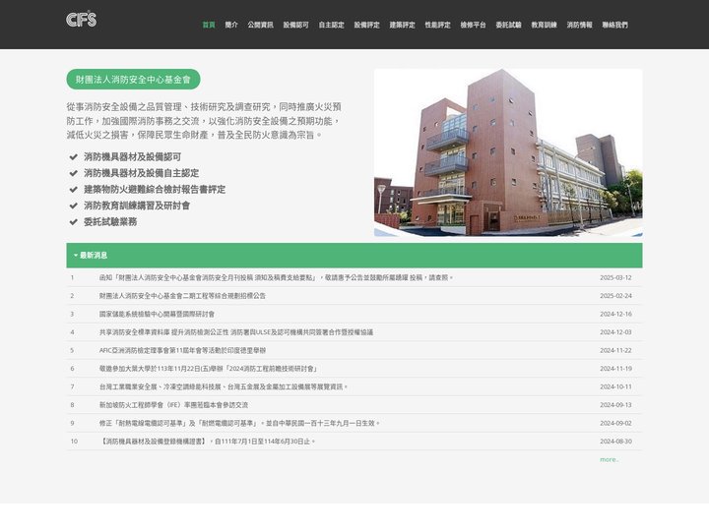709x531 pixels.
Task: Click the date 2025-03-12
Action: (x=615, y=277)
